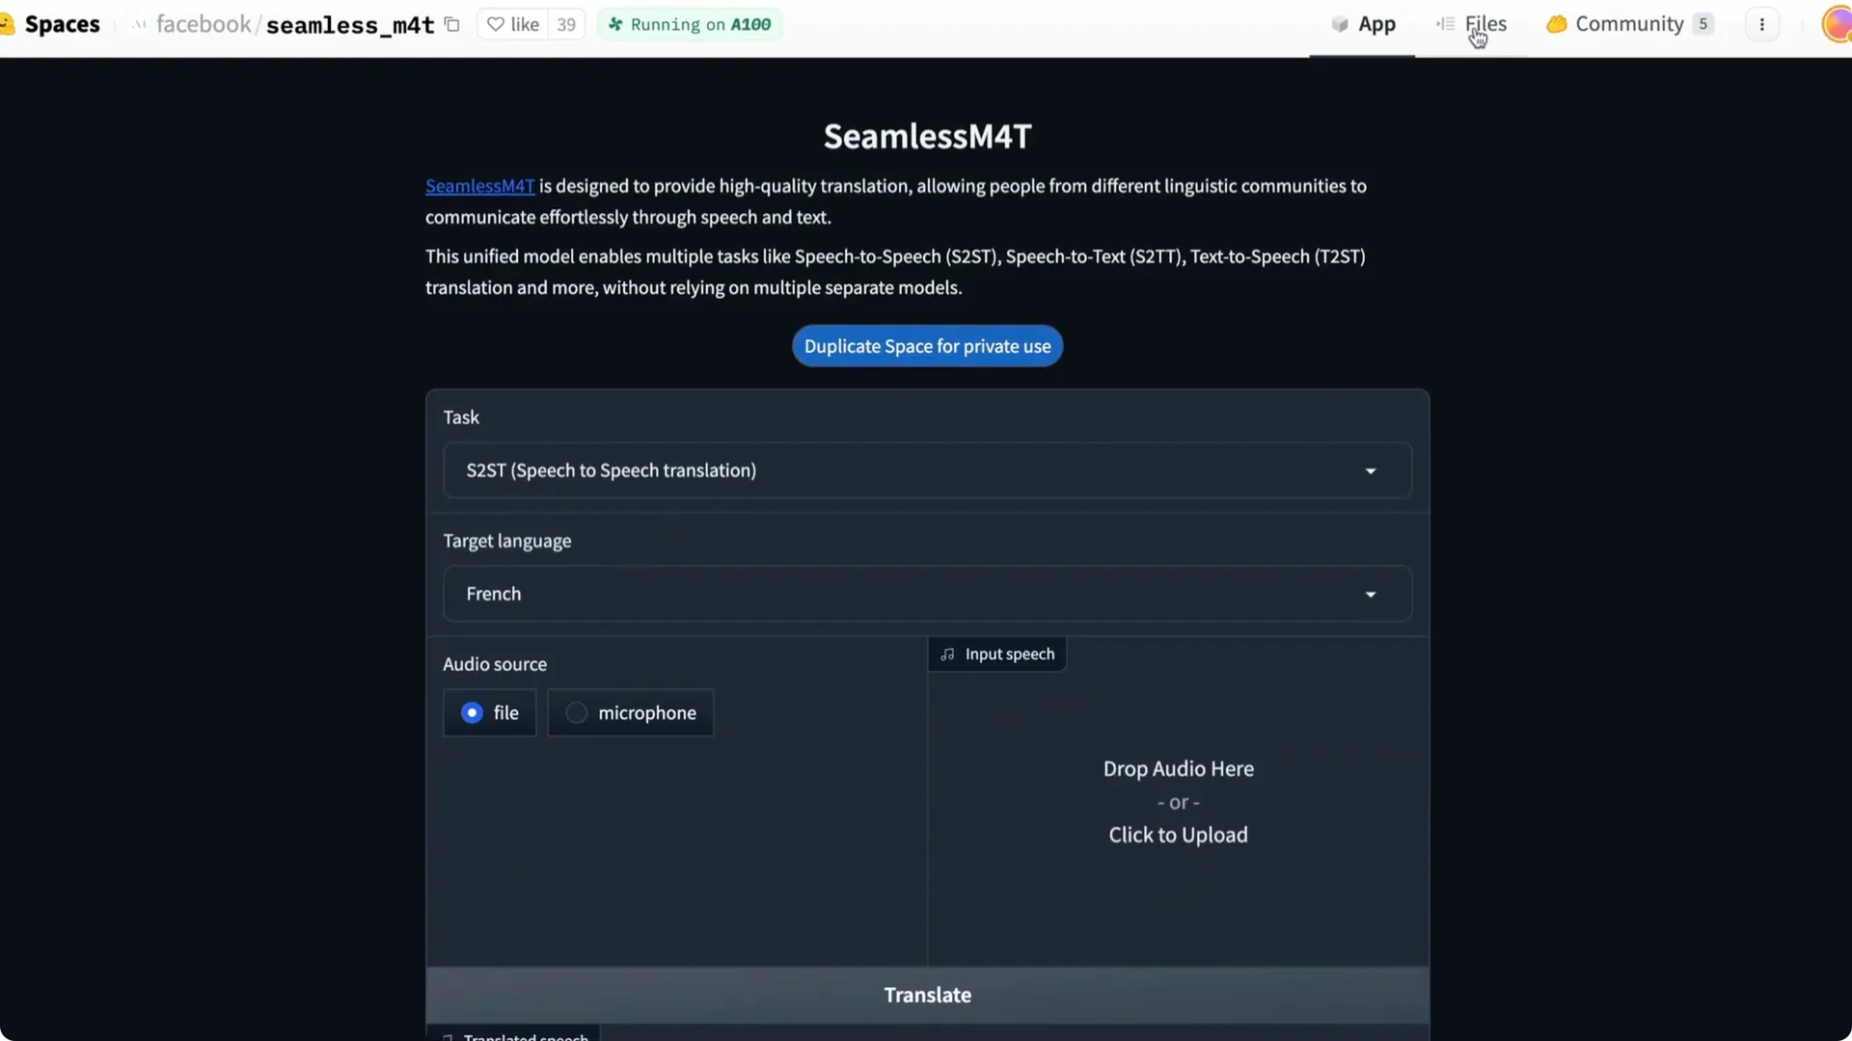This screenshot has width=1852, height=1041.
Task: Select the file audio source radio button
Action: 471,712
